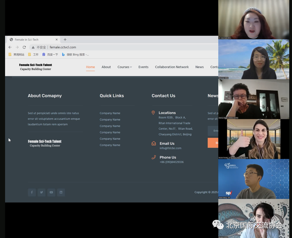Open the Twitter social icon link

tap(42, 192)
